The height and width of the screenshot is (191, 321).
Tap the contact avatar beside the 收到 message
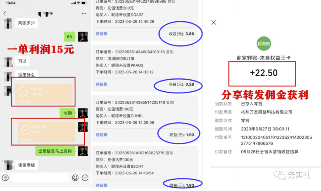click(x=83, y=113)
